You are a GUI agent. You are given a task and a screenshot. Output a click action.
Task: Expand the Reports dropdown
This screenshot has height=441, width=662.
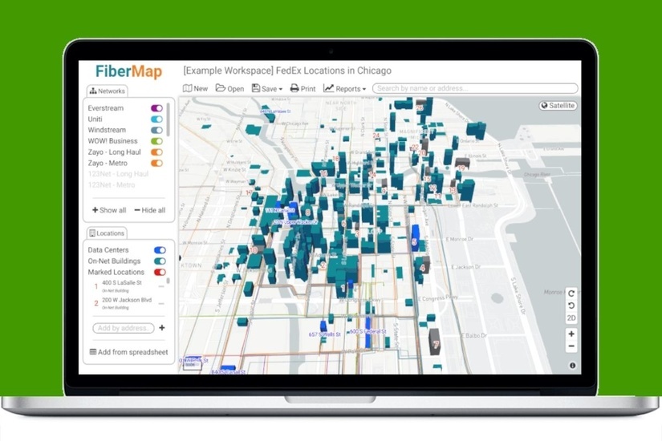344,89
